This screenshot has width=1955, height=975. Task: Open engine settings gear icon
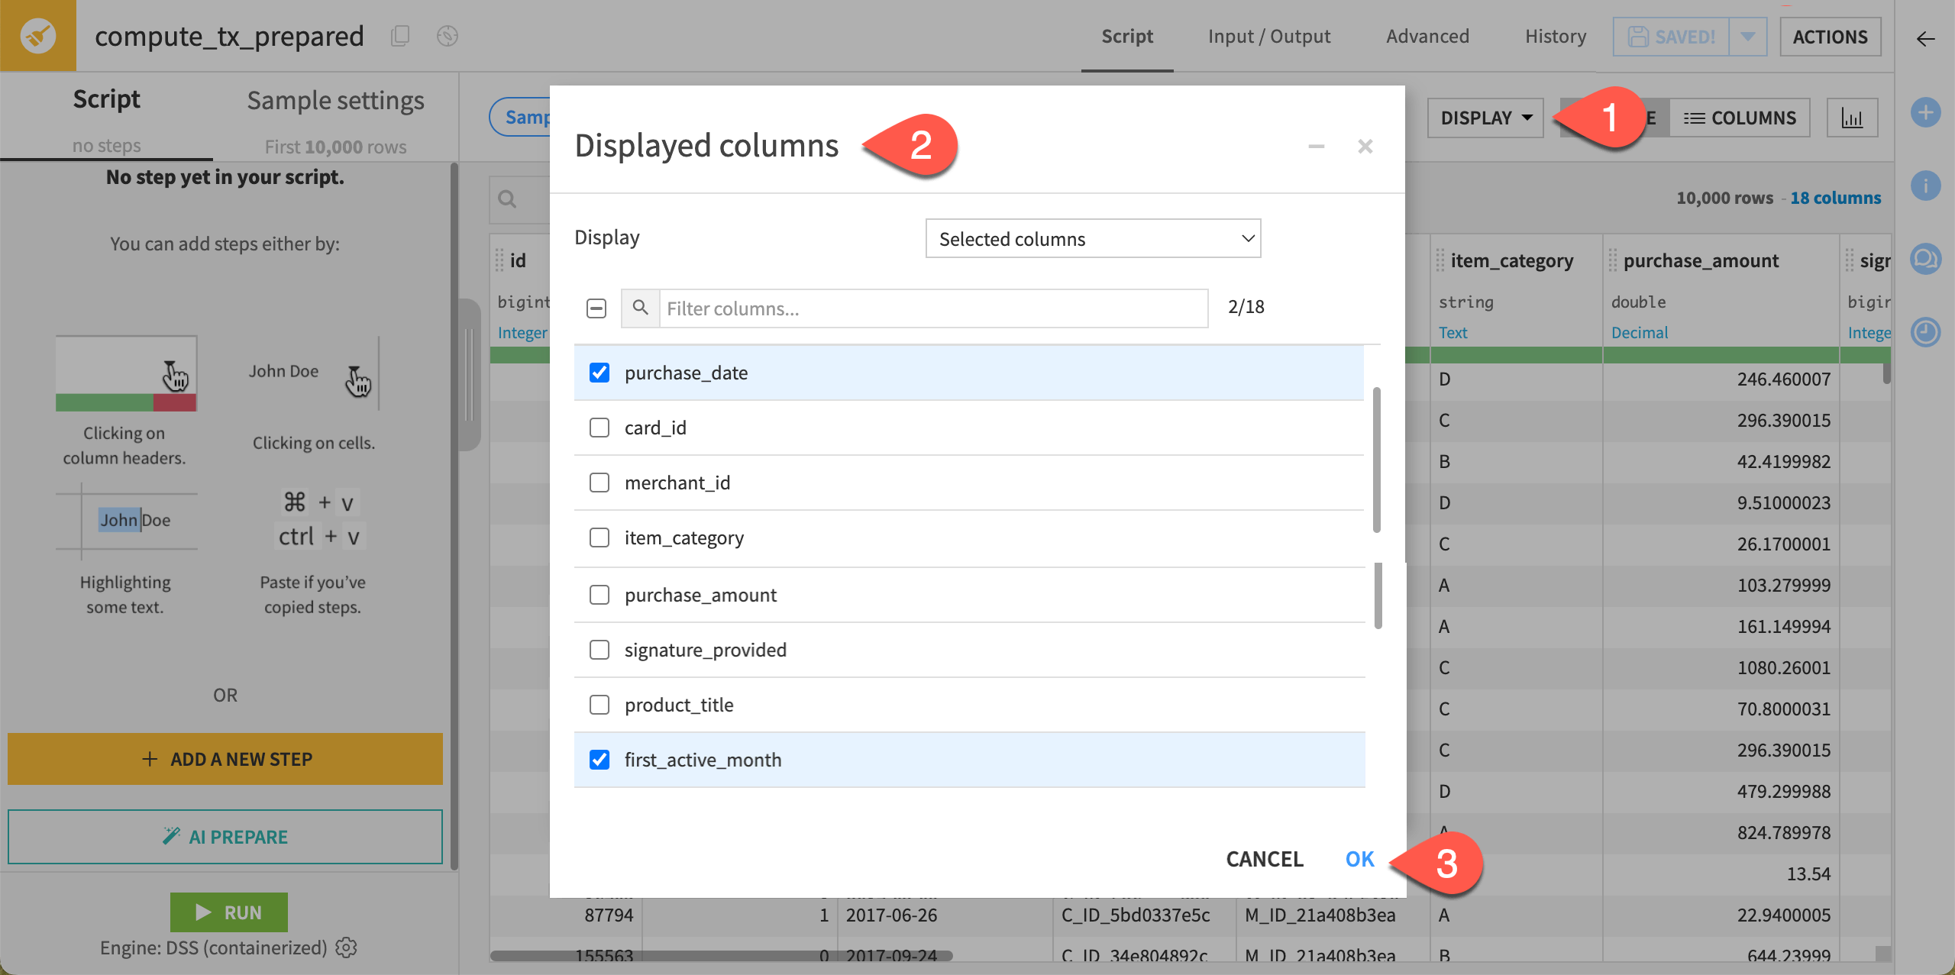pyautogui.click(x=346, y=948)
